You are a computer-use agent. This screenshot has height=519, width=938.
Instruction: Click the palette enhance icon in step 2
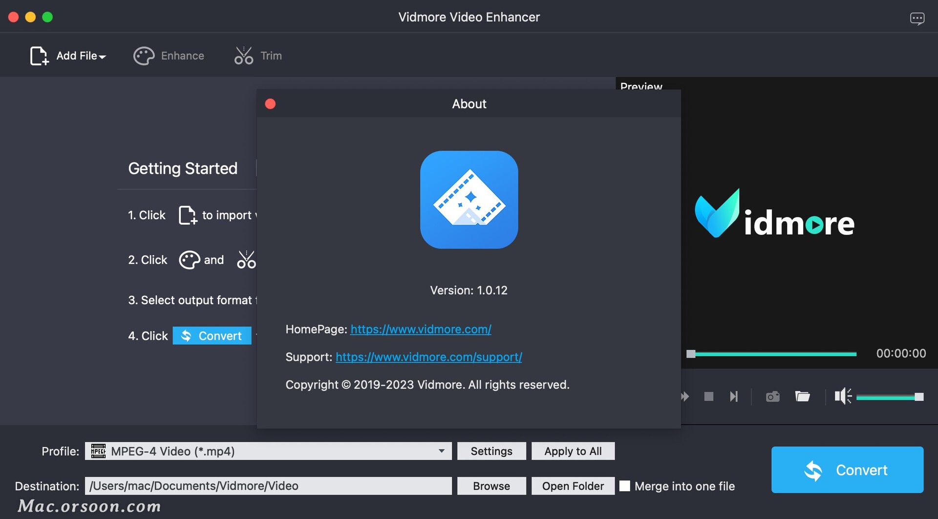[x=189, y=260]
